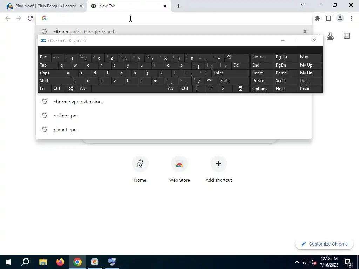Viewport: 359px width, 269px height.
Task: Click the Nav key on keyboard
Action: tap(310, 57)
